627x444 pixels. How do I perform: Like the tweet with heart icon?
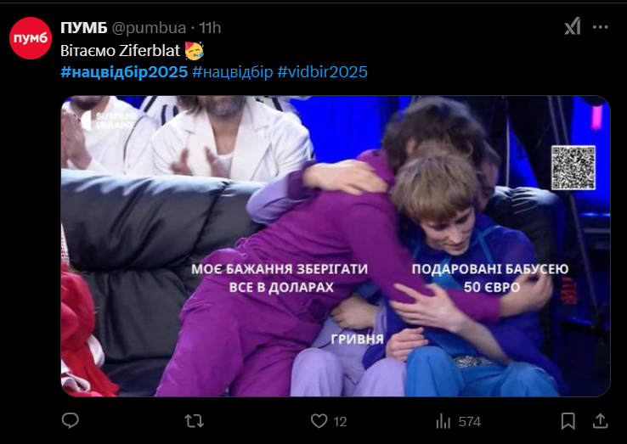(x=319, y=421)
